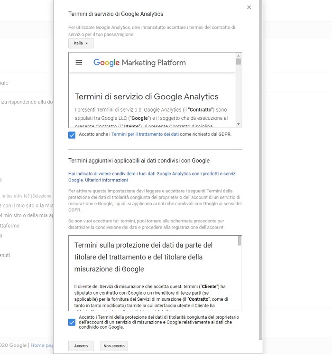Click heading 'Termini di servizio di Google Analytics' in frame
332x354 pixels.
(147, 96)
